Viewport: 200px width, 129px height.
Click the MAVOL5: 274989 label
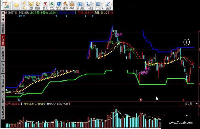pos(34,104)
